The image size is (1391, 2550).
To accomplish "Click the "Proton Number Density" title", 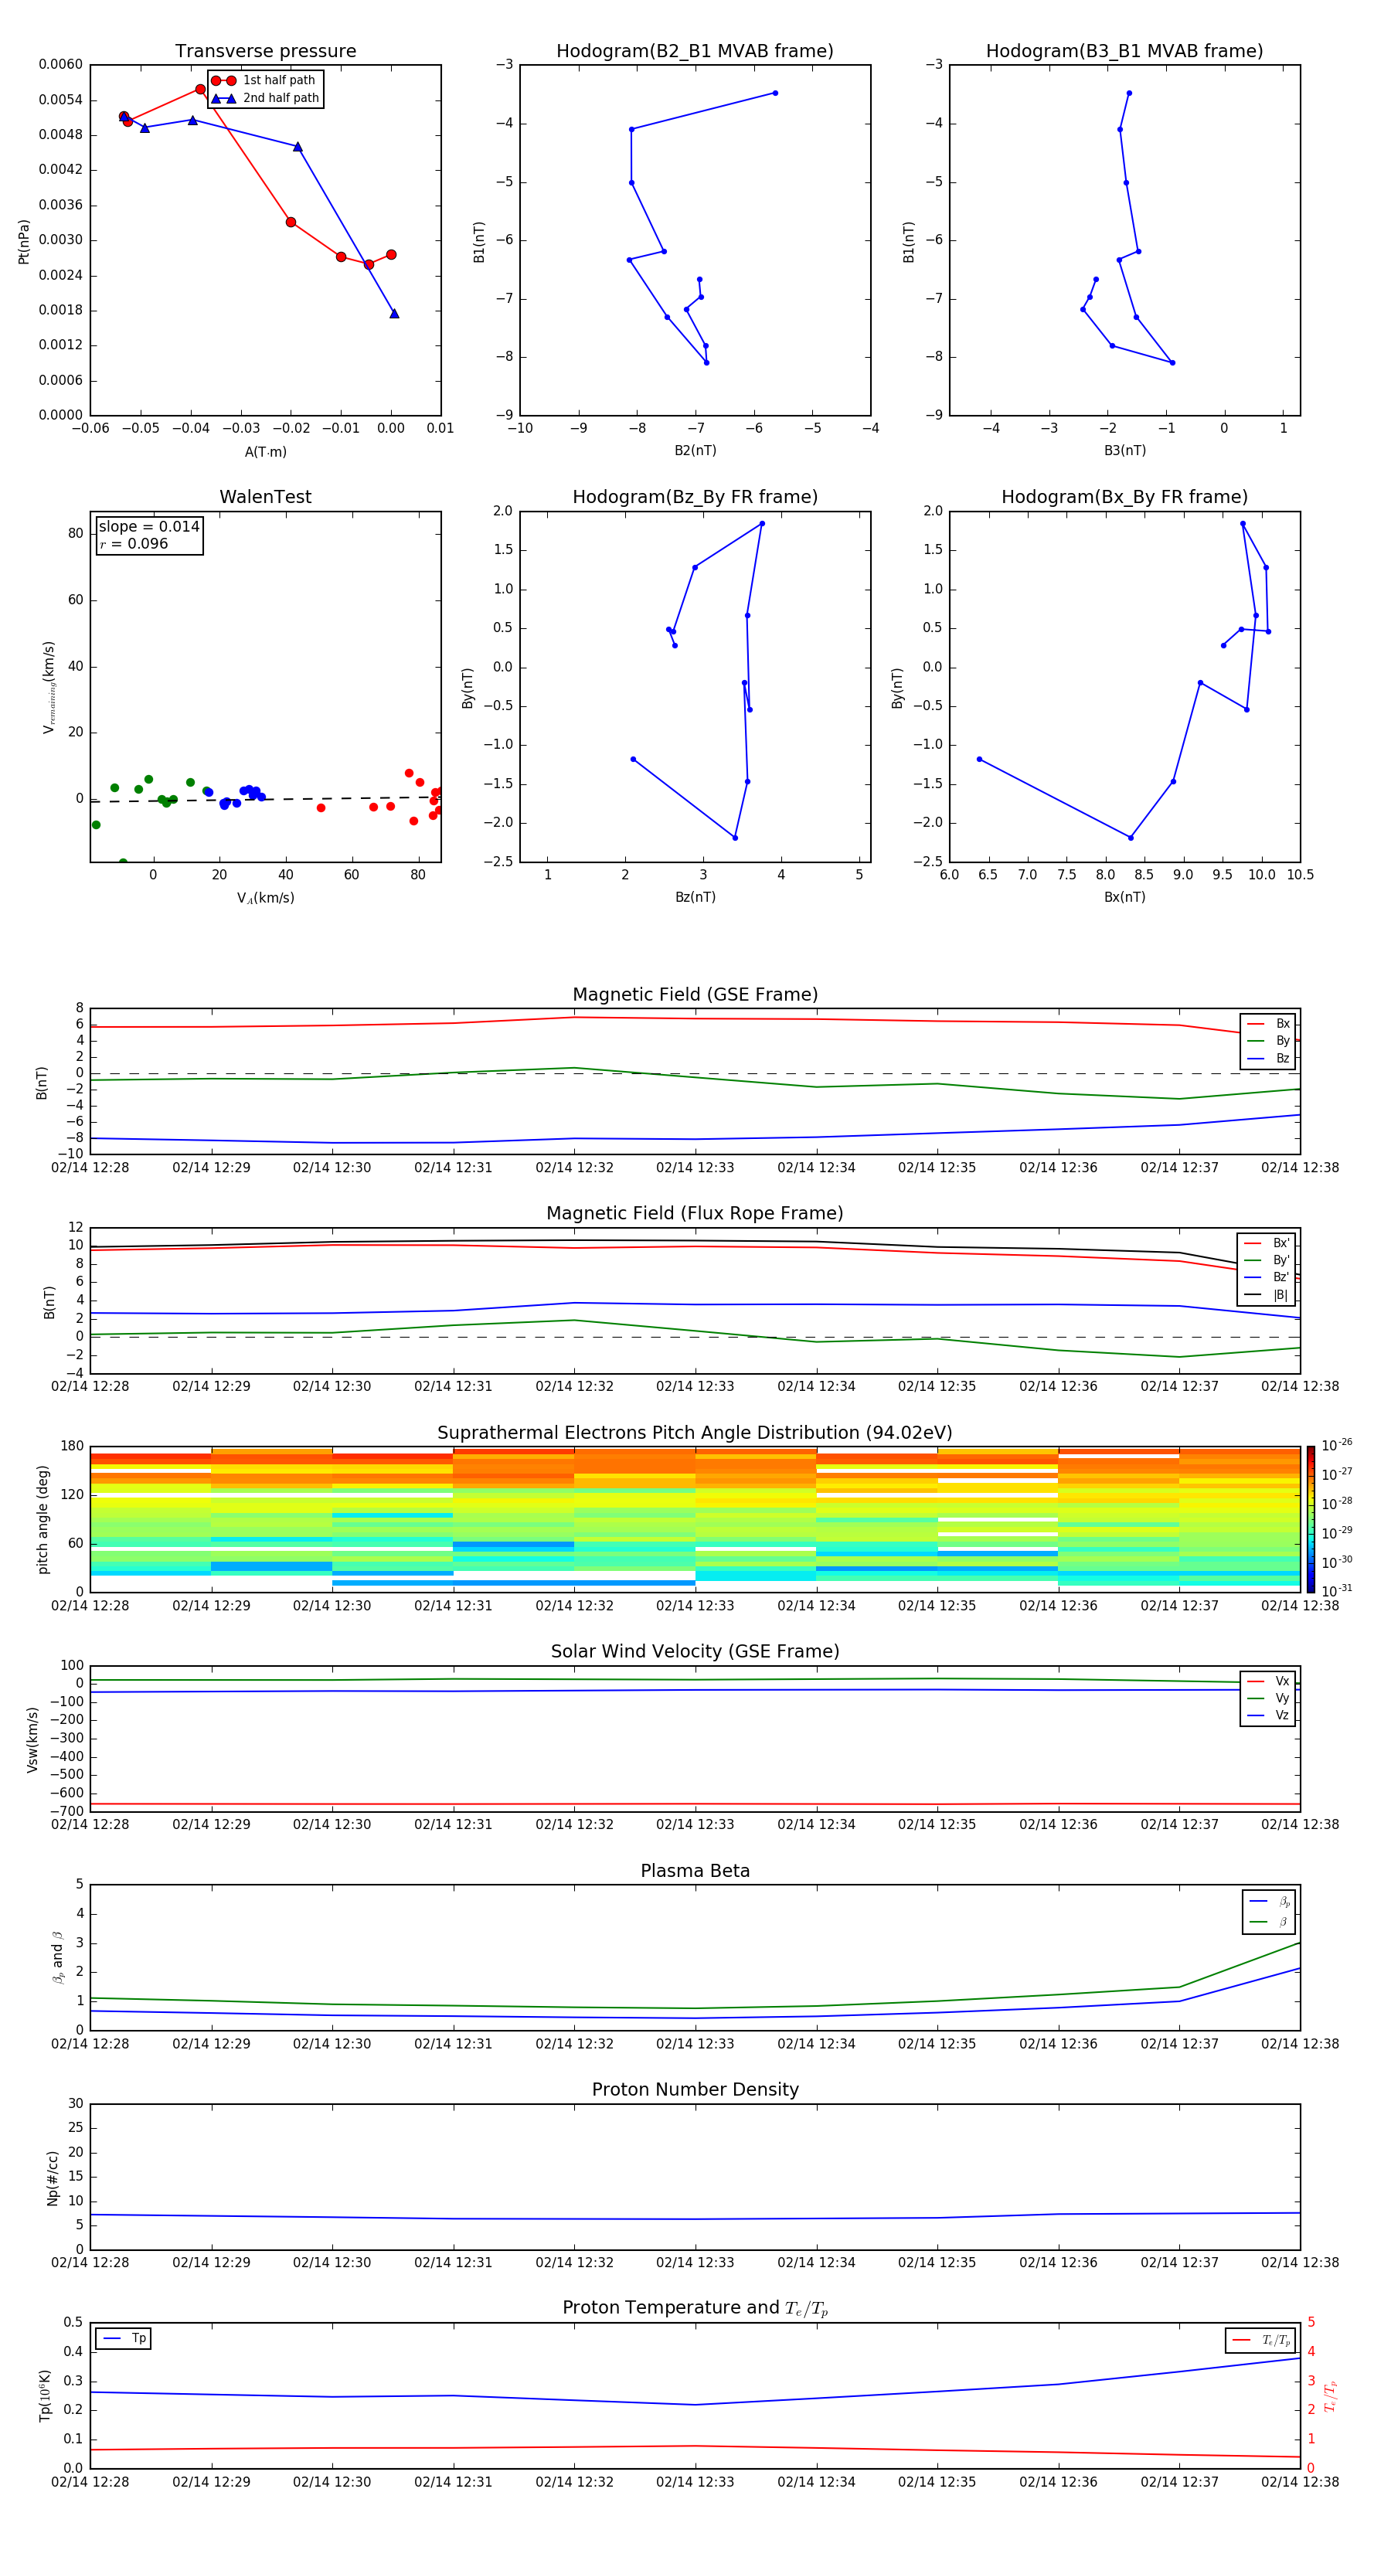I will [695, 2089].
